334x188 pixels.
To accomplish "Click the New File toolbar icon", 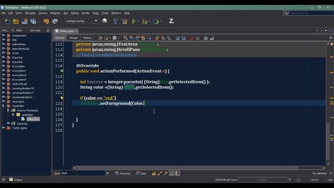I will pos(7,21).
